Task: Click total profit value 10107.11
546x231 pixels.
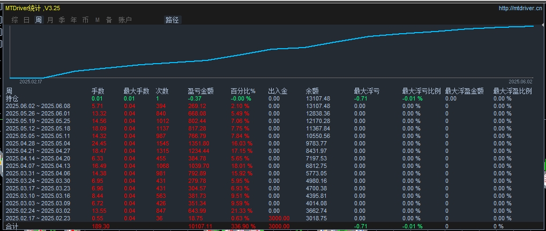Action: click(199, 227)
